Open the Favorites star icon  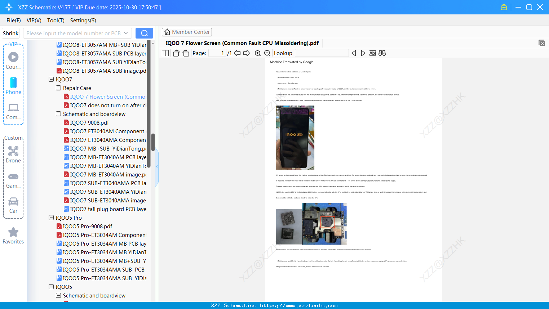(x=13, y=236)
